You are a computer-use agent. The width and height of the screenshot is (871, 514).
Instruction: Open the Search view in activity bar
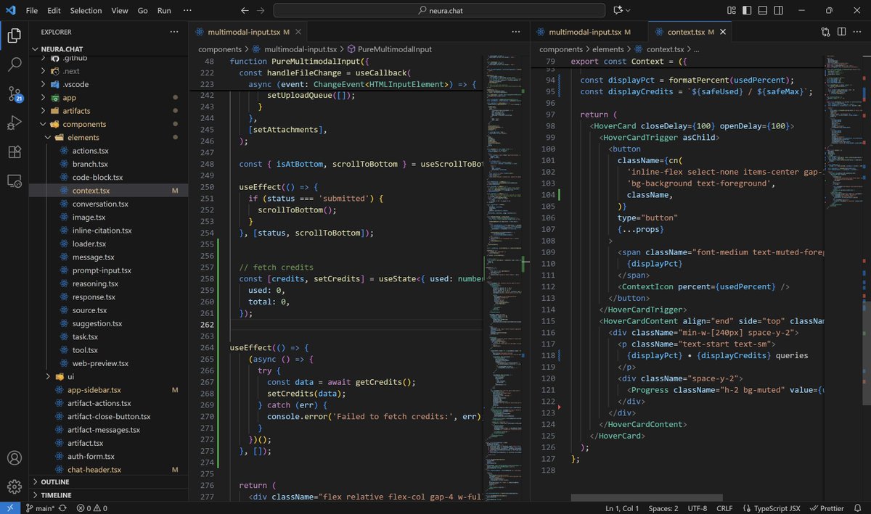point(15,64)
